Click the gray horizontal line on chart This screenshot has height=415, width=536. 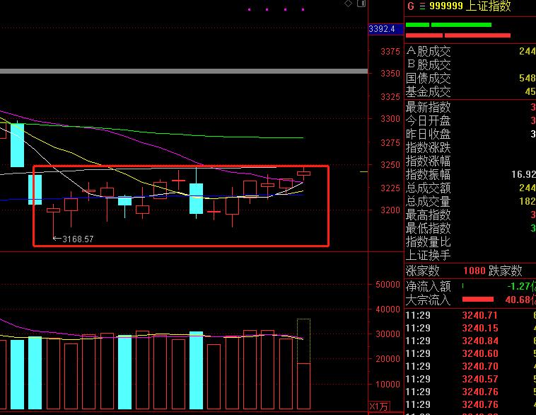[184, 72]
